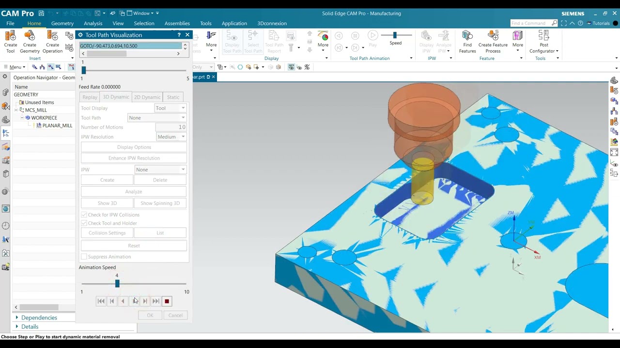The width and height of the screenshot is (620, 348).
Task: Click the Create Tool icon
Action: [x=10, y=36]
